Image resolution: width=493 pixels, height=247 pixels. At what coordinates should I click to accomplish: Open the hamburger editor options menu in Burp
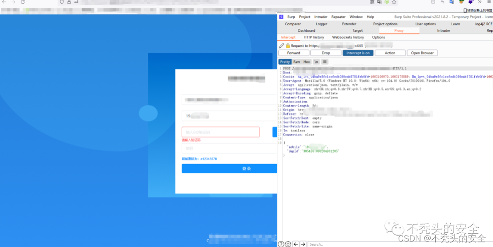325,62
